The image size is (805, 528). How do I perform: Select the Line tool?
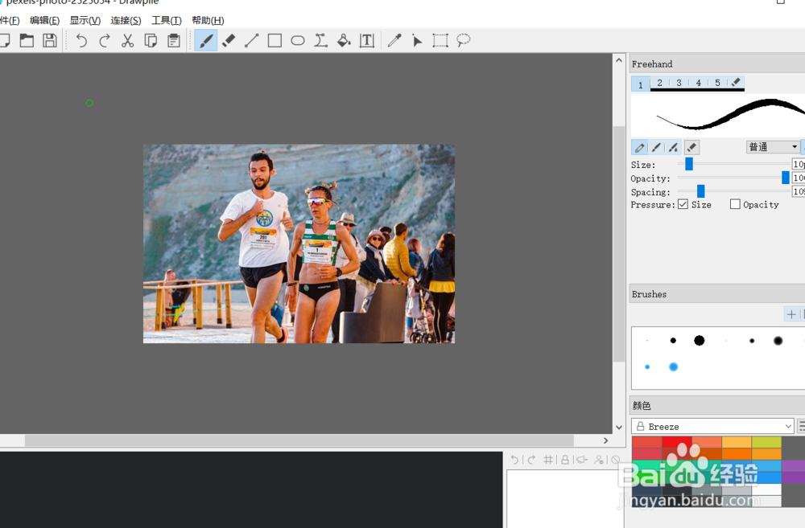[x=251, y=40]
